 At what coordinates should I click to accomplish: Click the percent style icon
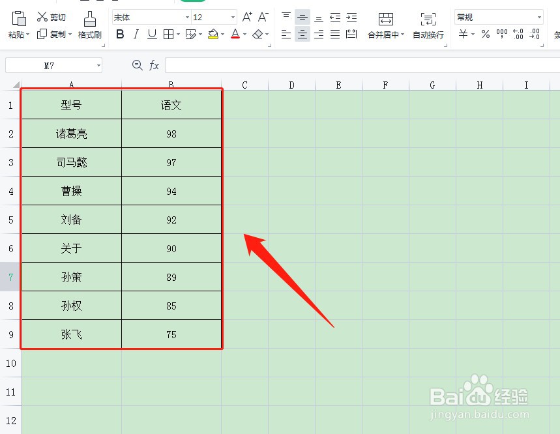(486, 34)
